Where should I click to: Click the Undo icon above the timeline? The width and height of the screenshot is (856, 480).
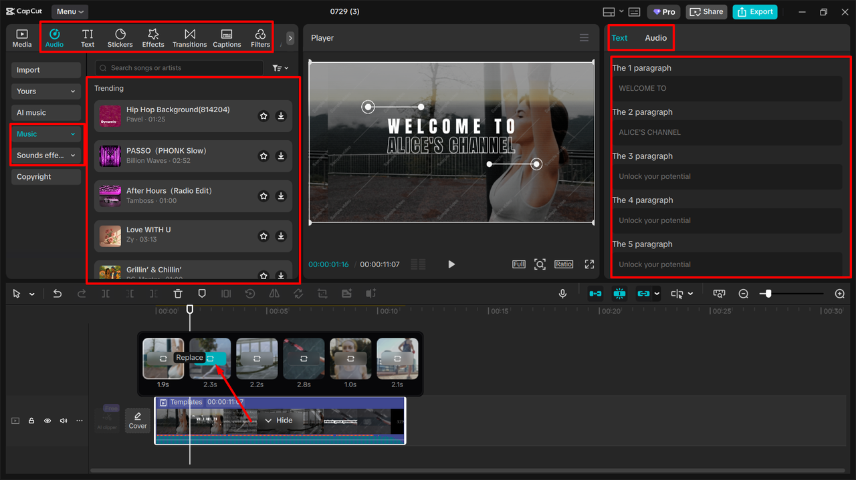[57, 293]
